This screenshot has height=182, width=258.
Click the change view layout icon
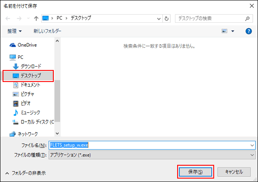click(224, 31)
